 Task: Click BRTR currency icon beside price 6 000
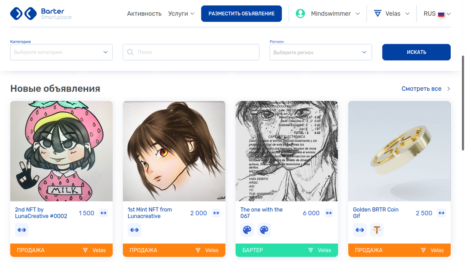coord(329,213)
